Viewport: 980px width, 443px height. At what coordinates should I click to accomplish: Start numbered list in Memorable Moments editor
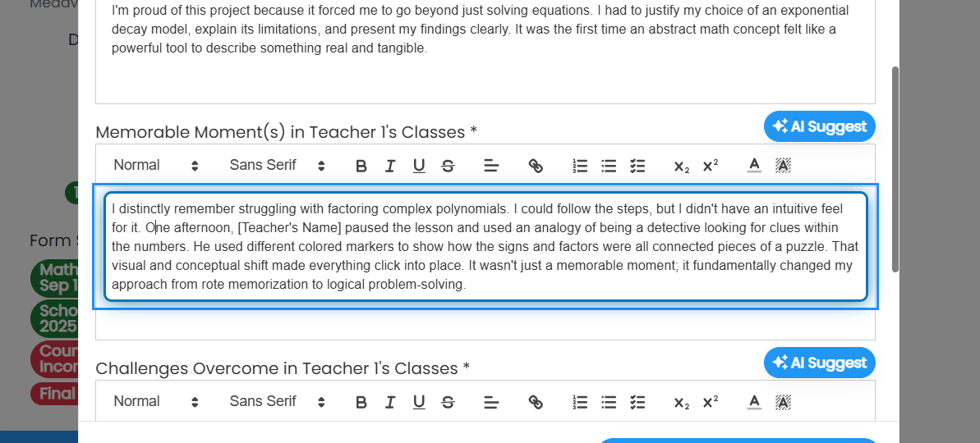(x=580, y=166)
